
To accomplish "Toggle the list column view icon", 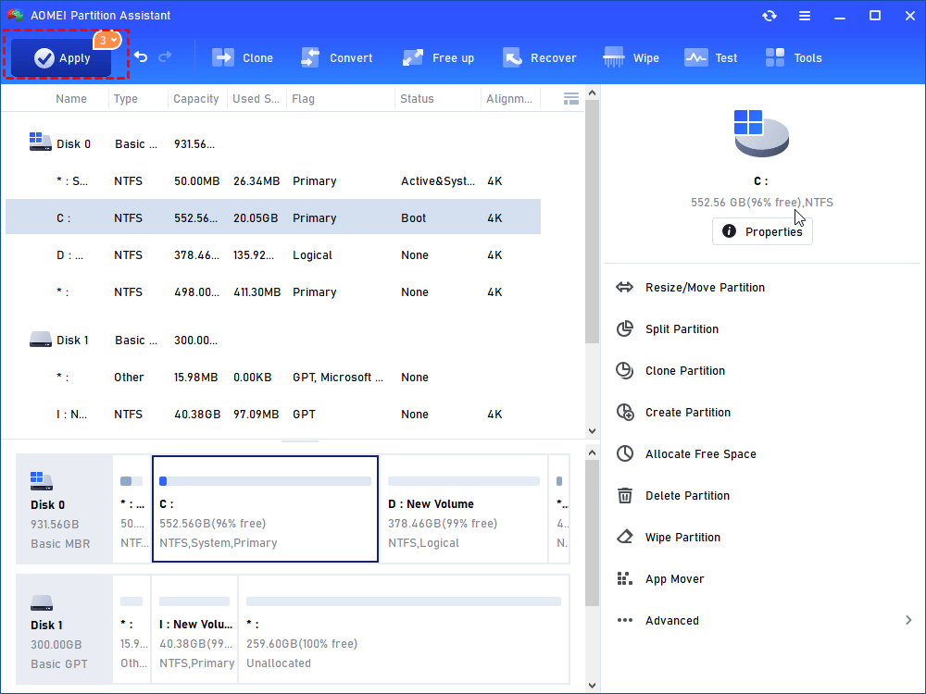I will pyautogui.click(x=570, y=98).
